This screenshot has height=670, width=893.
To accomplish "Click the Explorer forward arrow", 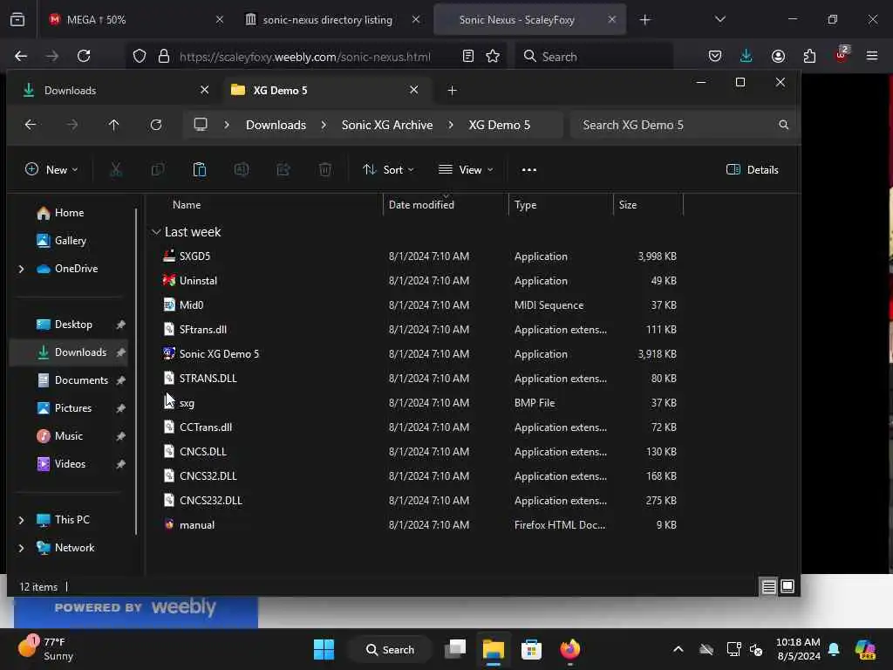I will click(x=72, y=124).
